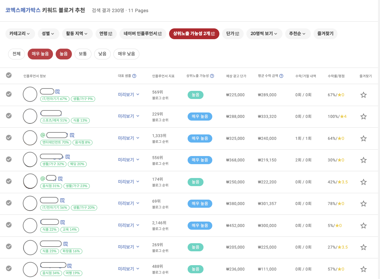Uncheck the 569위 blogger row
Viewport: 380px width, 279px height.
tap(9, 94)
